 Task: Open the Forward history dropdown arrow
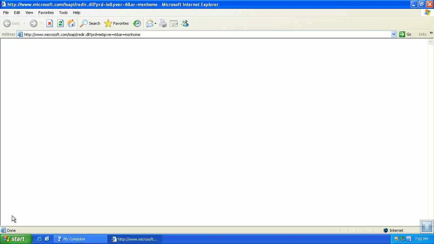[41, 23]
